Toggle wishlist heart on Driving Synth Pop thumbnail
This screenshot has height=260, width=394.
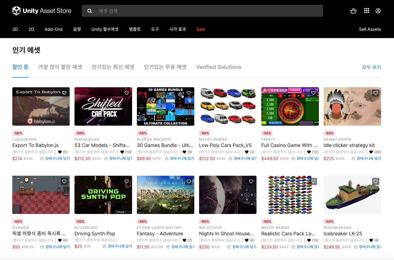click(127, 181)
